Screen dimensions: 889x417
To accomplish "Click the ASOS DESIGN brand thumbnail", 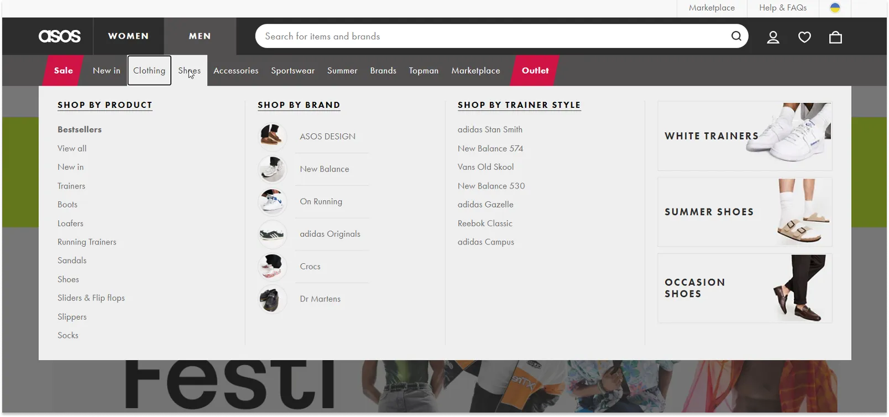I will point(272,136).
